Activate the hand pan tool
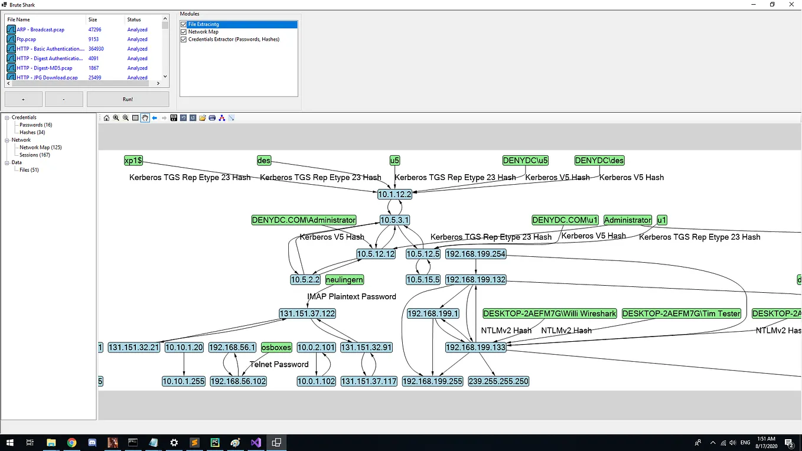802x451 pixels. (145, 118)
